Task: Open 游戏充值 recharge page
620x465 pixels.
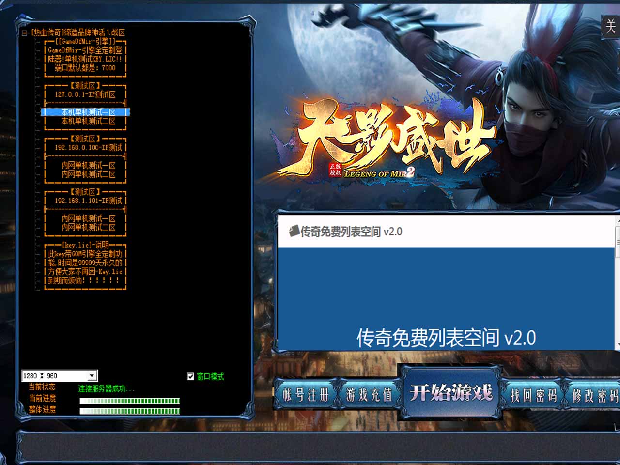Action: (x=369, y=395)
